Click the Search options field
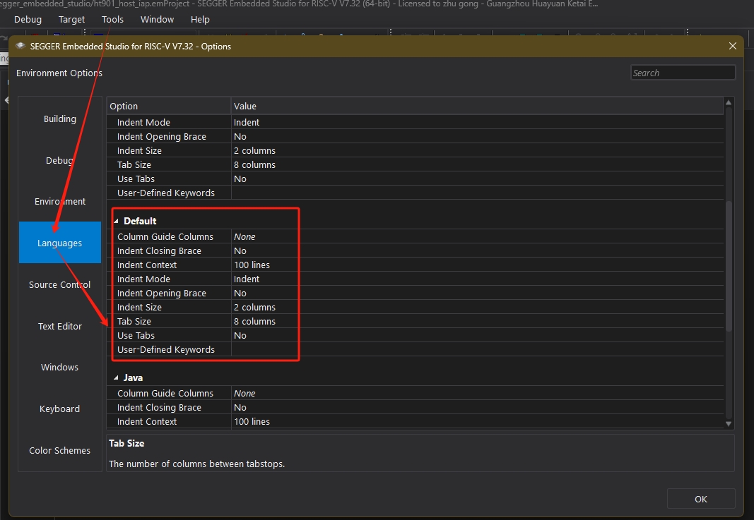Image resolution: width=754 pixels, height=520 pixels. (x=683, y=73)
